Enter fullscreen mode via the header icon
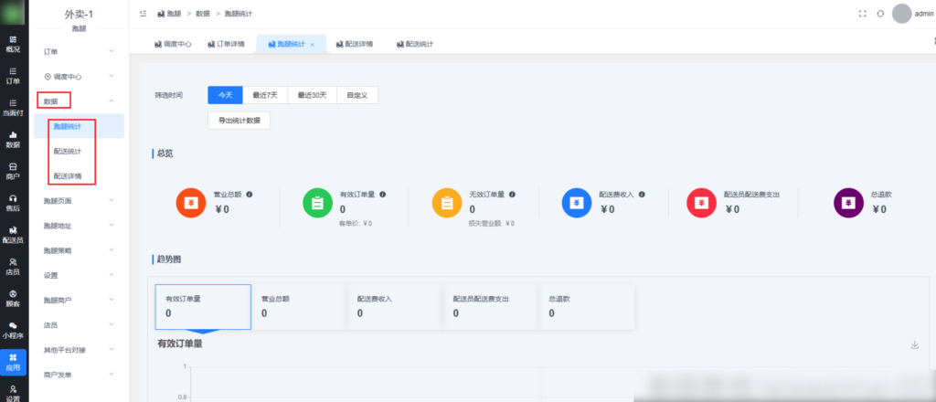Viewport: 936px width, 402px height. click(863, 13)
